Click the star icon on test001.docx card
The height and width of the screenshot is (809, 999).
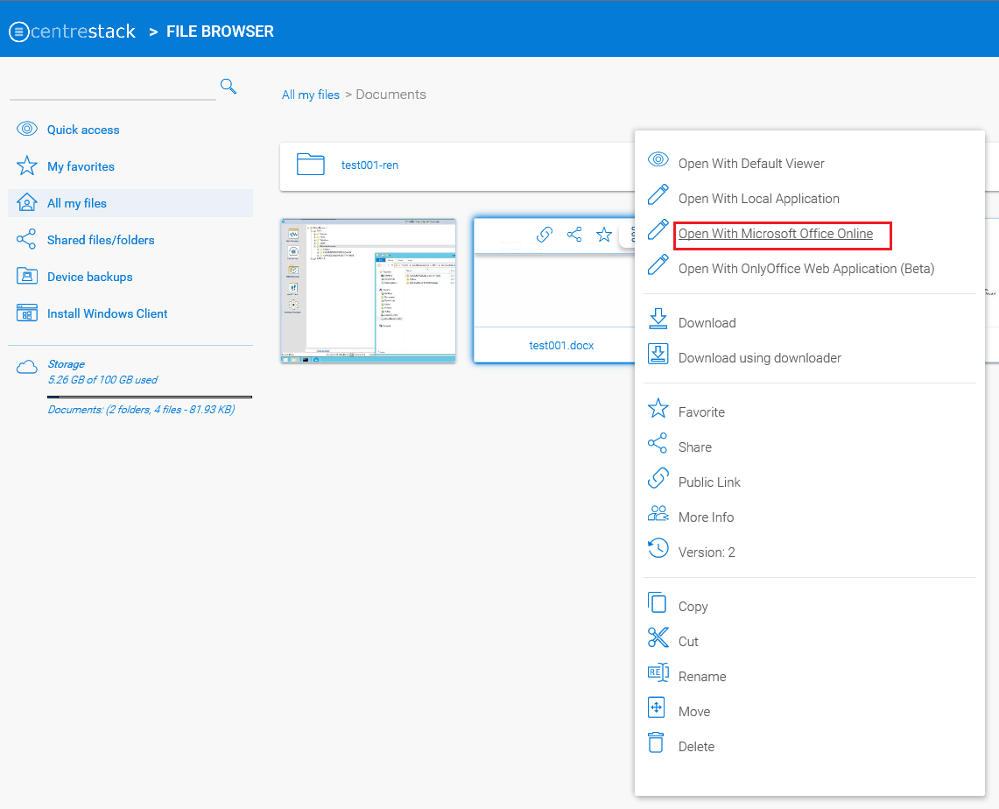[604, 235]
